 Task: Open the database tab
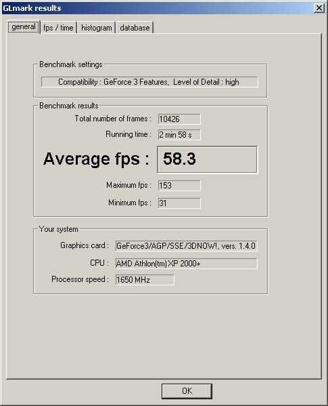(135, 28)
